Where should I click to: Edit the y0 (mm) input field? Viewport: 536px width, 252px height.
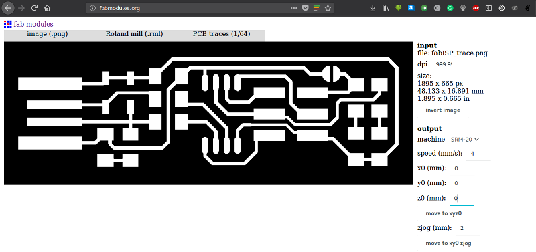[462, 183]
